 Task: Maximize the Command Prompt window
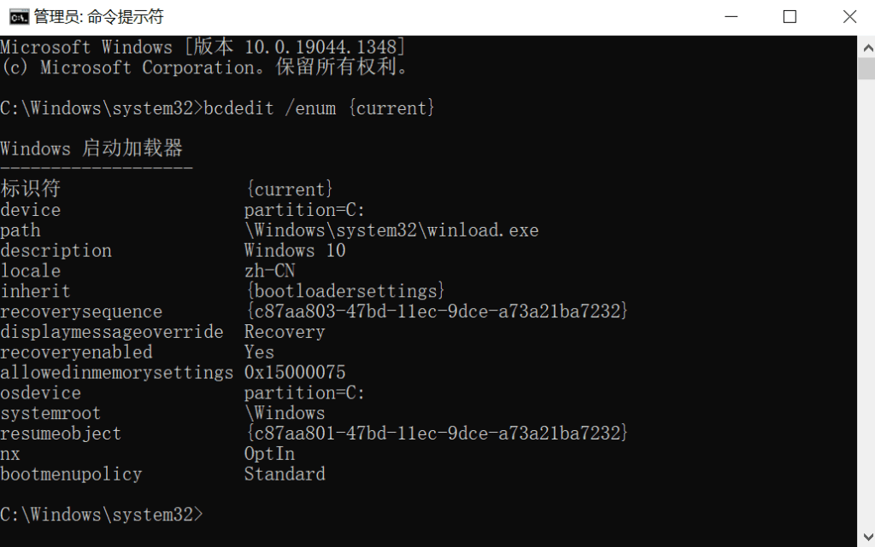coord(790,17)
